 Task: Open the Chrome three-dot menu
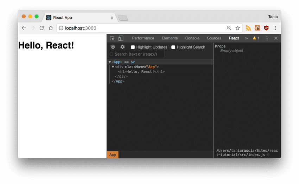point(275,28)
